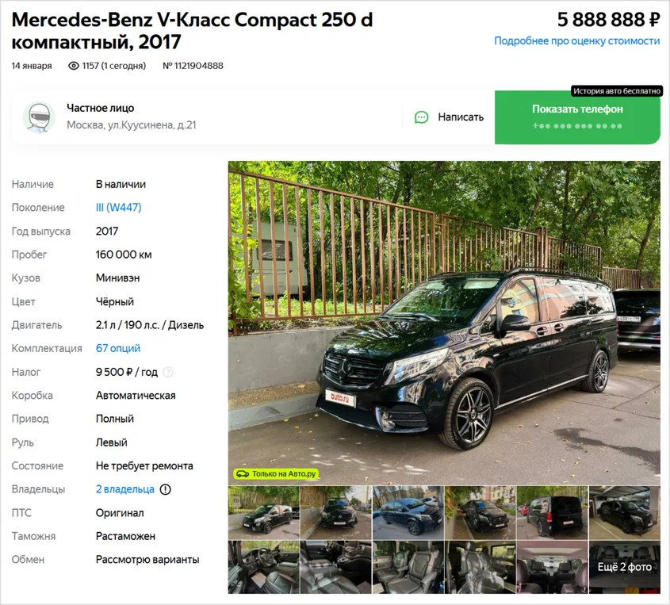Click the seller avatar icon

[39, 117]
